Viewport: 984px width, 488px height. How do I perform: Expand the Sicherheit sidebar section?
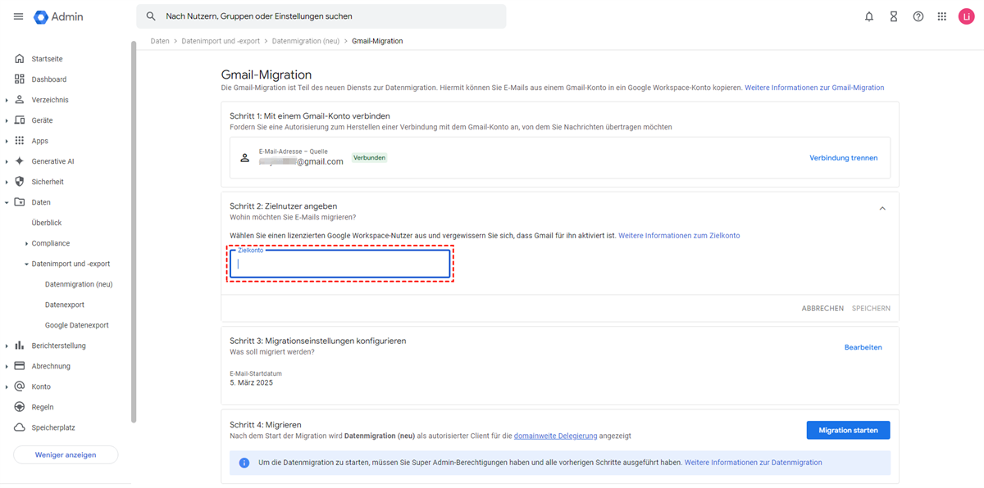[7, 182]
